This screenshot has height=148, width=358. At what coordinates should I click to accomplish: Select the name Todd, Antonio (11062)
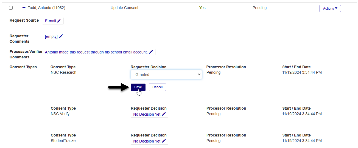[x=47, y=8]
